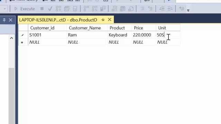Screen dimensions: 221x124
Task: Toggle Include Client Statistics icon
Action: click(x=103, y=9)
